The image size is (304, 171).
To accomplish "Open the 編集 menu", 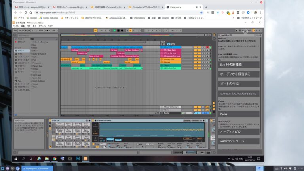I will 23,26.
